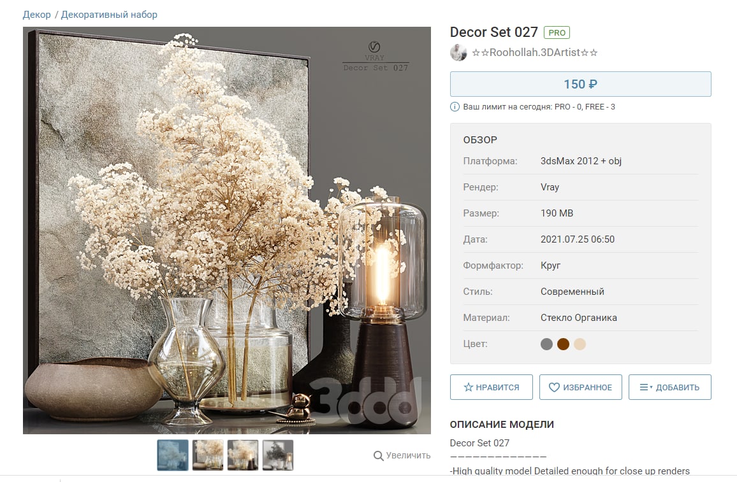The image size is (737, 482).
Task: Open the Добавить list dropdown
Action: click(670, 387)
